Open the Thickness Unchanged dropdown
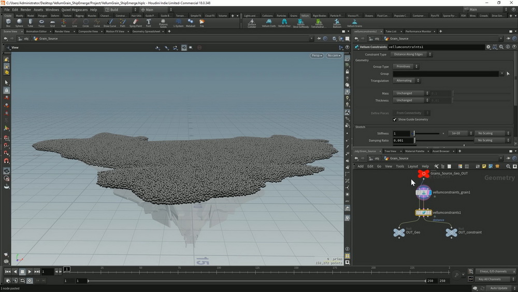518x292 pixels. (411, 100)
